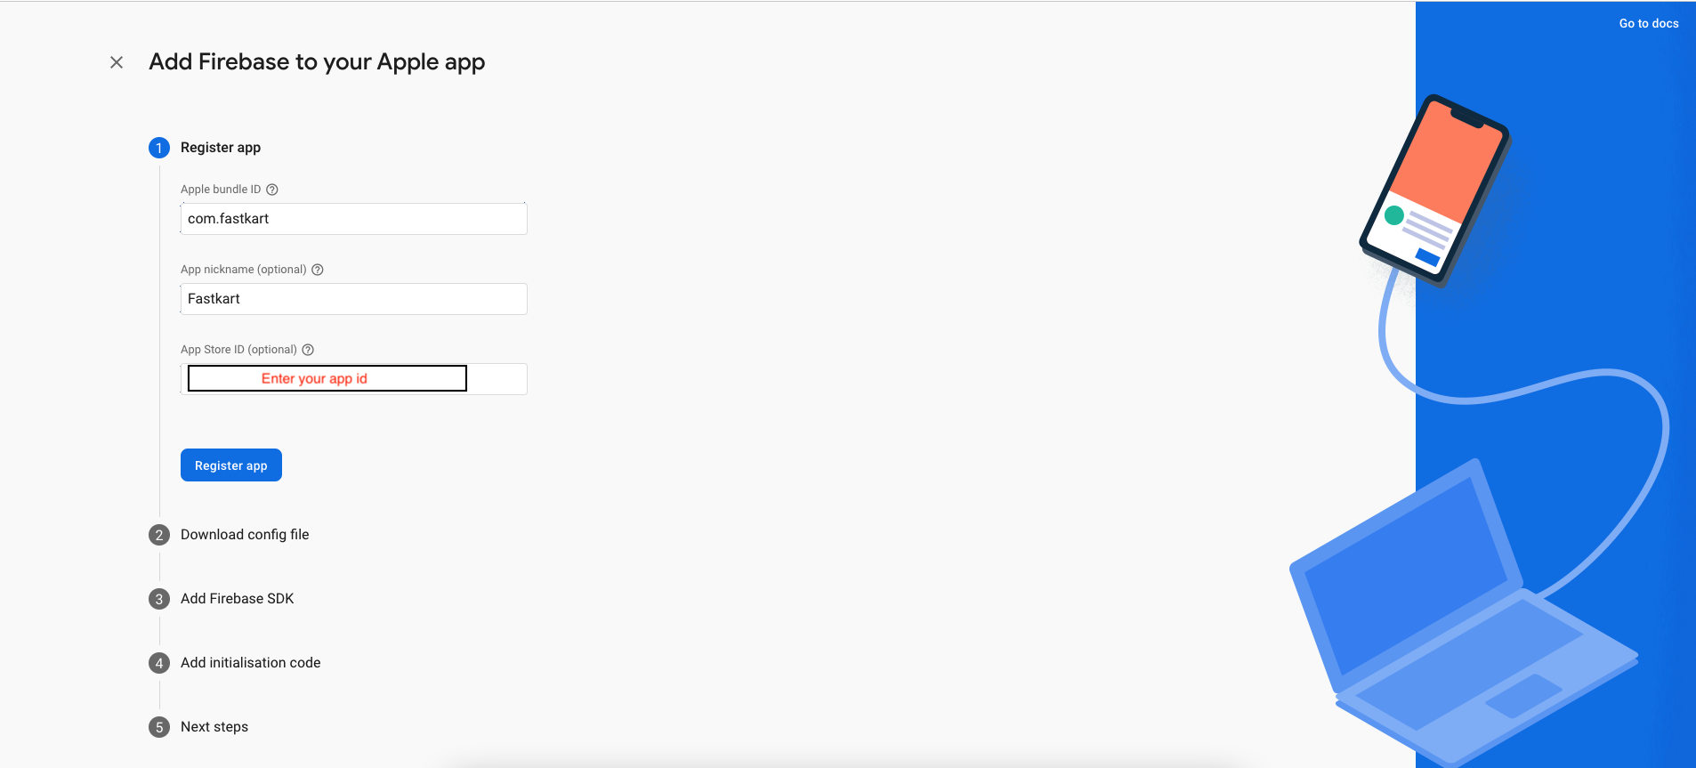Select the Register app step heading
The image size is (1696, 768).
pos(221,148)
